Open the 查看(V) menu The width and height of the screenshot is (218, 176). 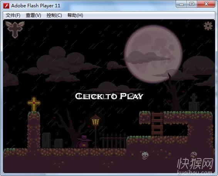pyautogui.click(x=34, y=15)
